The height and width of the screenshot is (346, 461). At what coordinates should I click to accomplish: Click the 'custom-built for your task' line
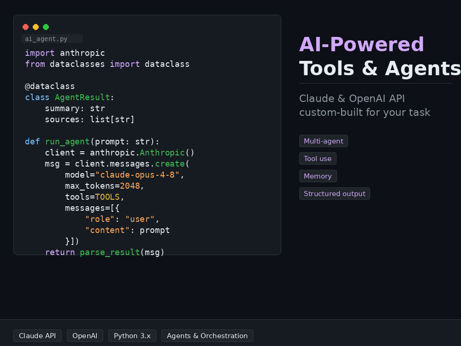365,113
